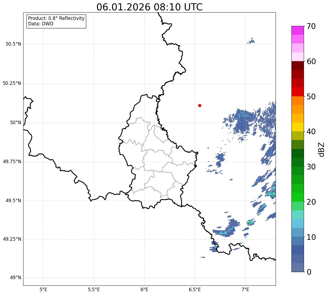The height and width of the screenshot is (295, 328).
Task: Click the 49°N latitude label
Action: tap(16, 278)
